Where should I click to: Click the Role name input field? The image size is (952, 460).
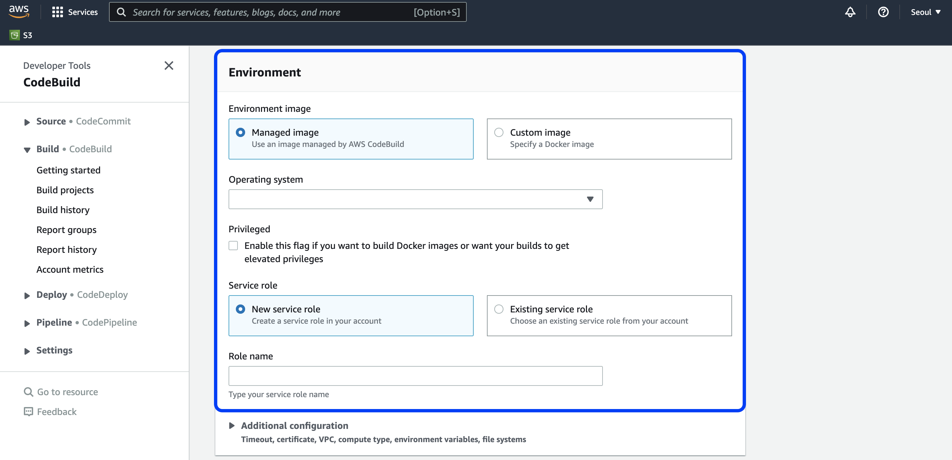(x=415, y=376)
